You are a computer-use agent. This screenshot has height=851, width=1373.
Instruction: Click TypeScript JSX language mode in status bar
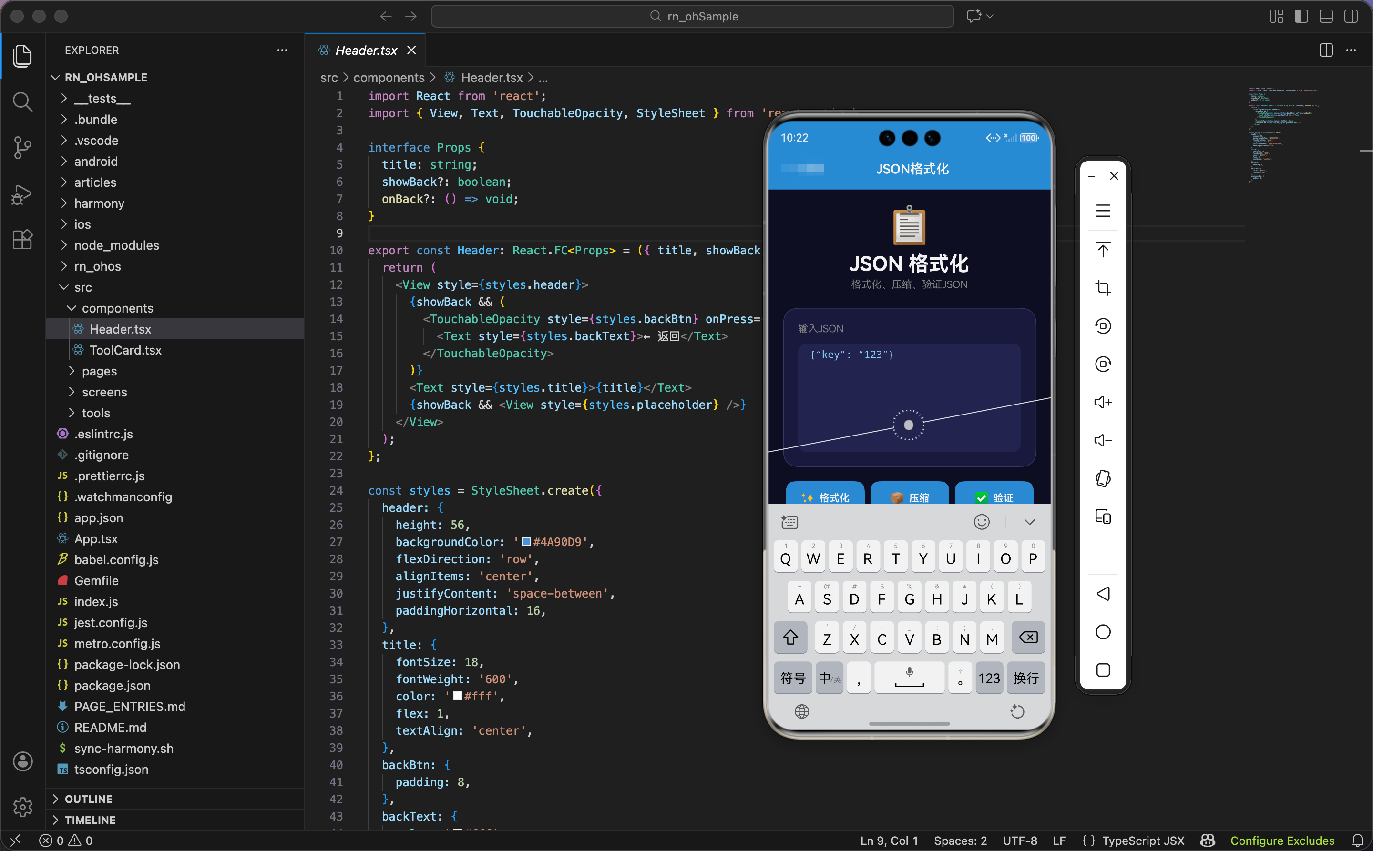(x=1143, y=841)
